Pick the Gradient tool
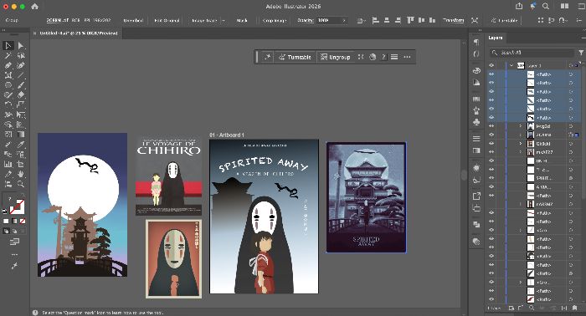586x316 pixels. click(21, 135)
